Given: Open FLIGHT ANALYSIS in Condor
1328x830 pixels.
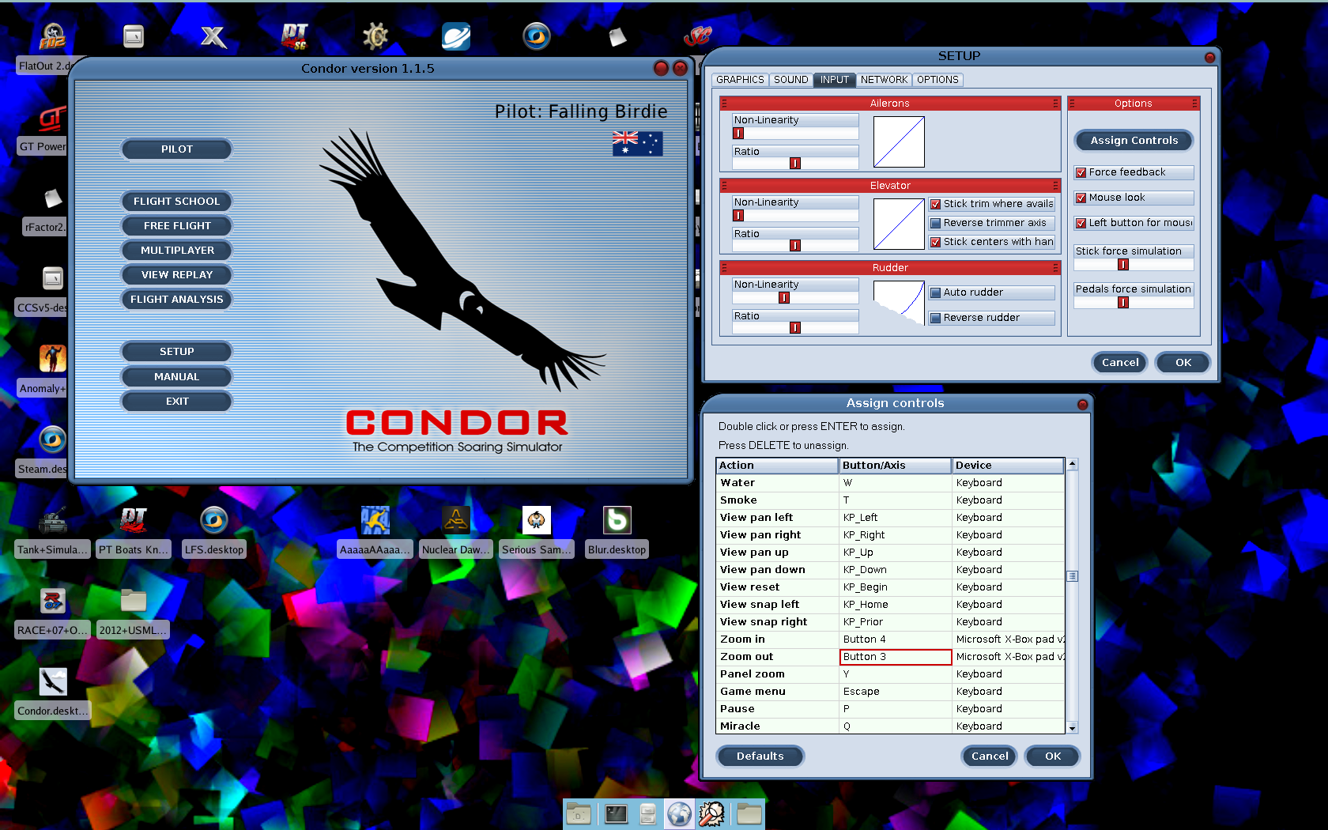Looking at the screenshot, I should point(176,300).
